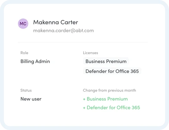Click the horizontal divider under the user header

tap(83, 42)
